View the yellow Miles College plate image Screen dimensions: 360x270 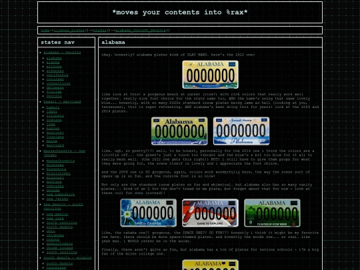click(x=210, y=265)
